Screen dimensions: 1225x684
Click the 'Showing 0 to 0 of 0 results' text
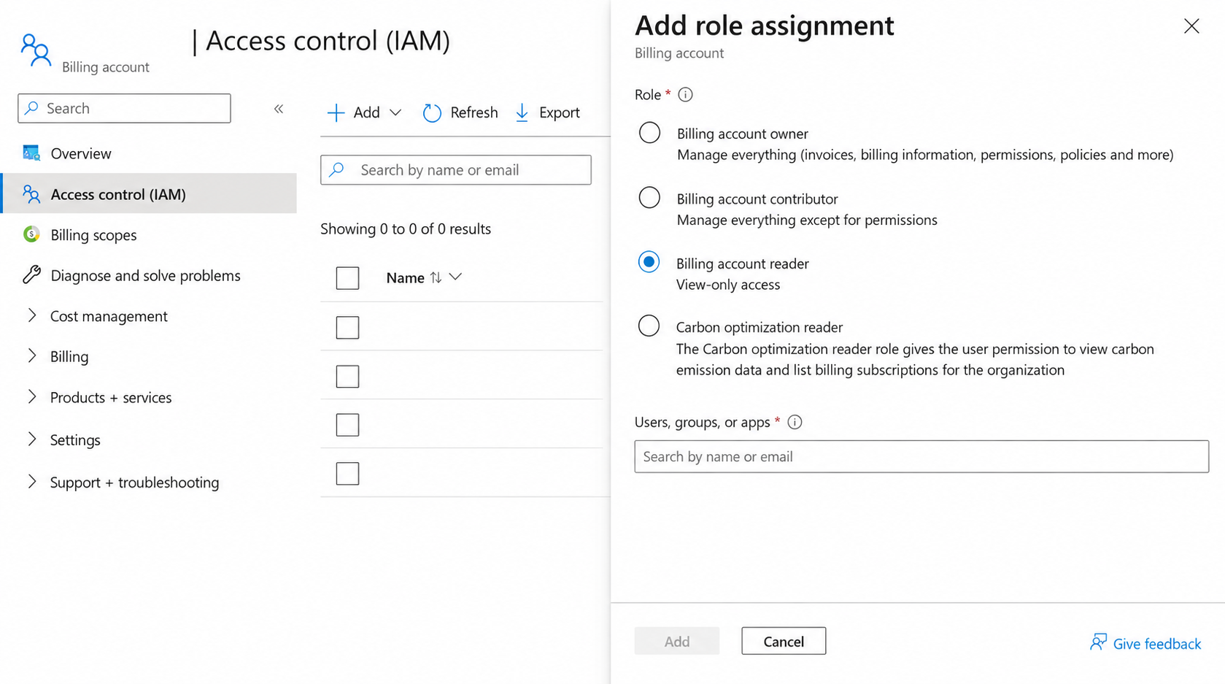pos(406,228)
